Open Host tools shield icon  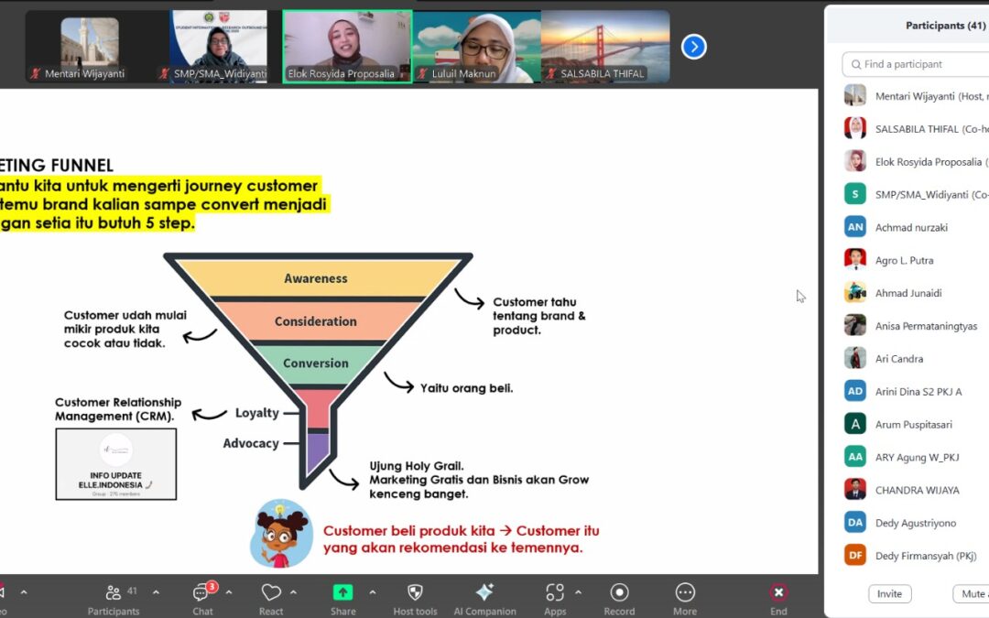[415, 592]
